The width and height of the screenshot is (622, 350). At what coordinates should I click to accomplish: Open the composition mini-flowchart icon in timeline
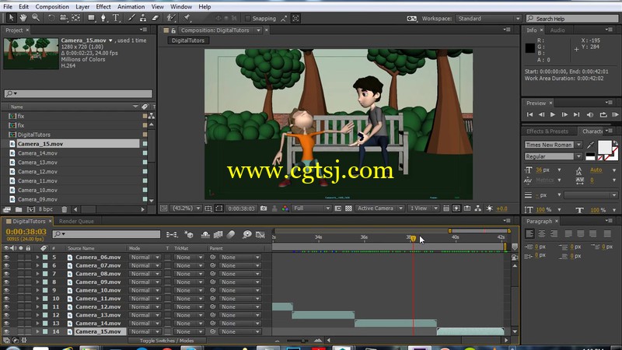(172, 235)
